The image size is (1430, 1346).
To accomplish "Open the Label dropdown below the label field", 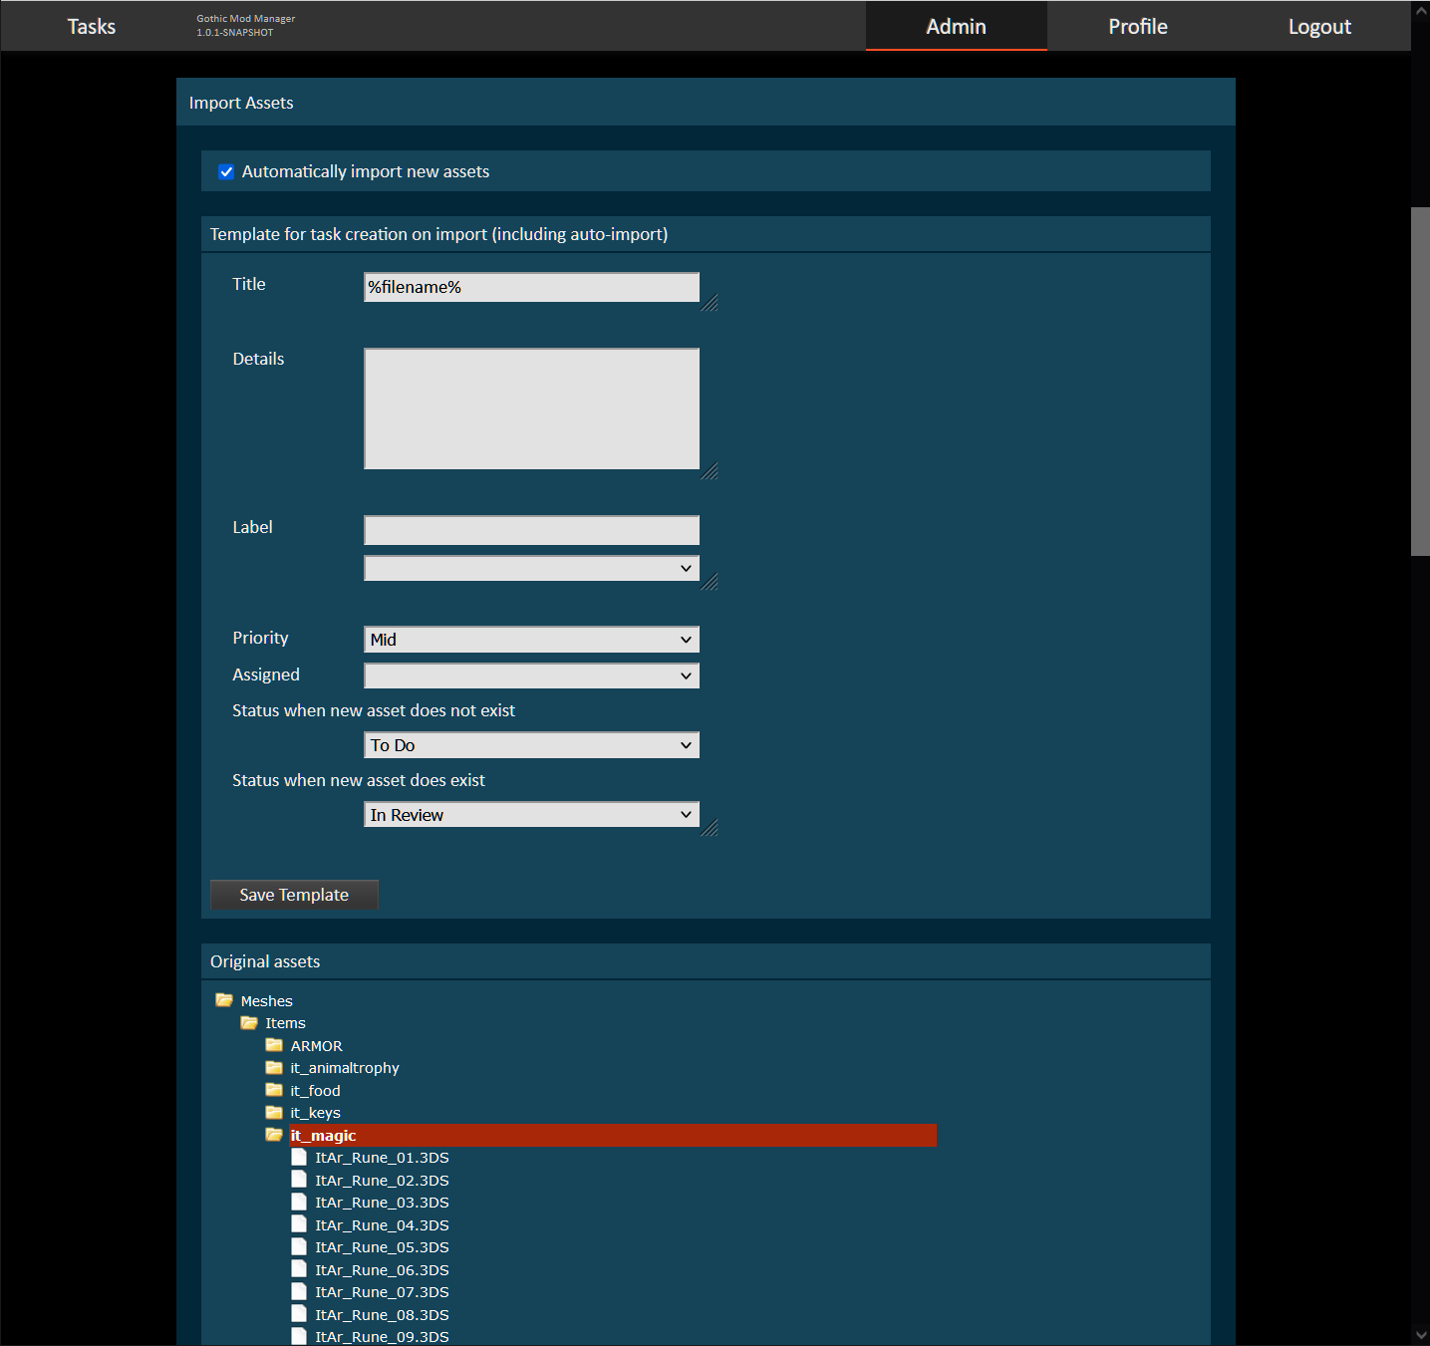I will 531,568.
